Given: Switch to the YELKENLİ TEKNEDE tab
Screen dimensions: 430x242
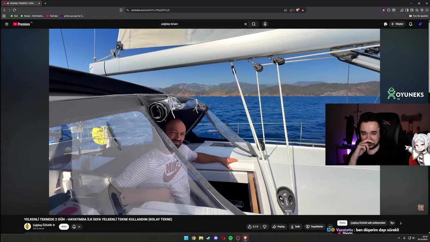Looking at the screenshot, I should pyautogui.click(x=21, y=3).
